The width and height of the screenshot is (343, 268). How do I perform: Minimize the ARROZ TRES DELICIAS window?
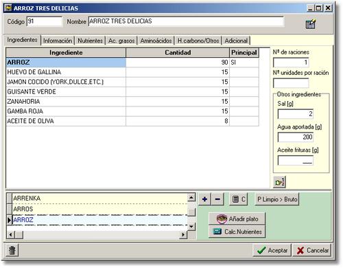310,8
